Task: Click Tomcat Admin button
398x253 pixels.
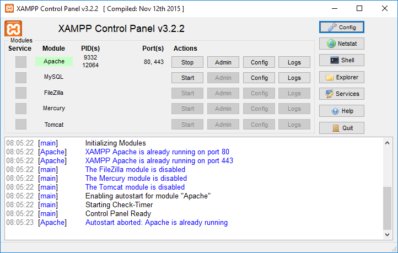Action: [x=223, y=125]
